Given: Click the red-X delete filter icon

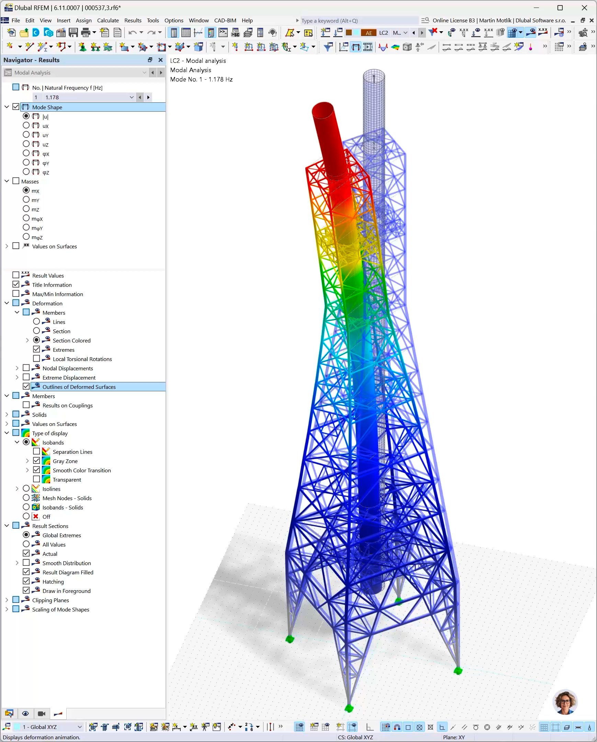Looking at the screenshot, I should pyautogui.click(x=433, y=32).
